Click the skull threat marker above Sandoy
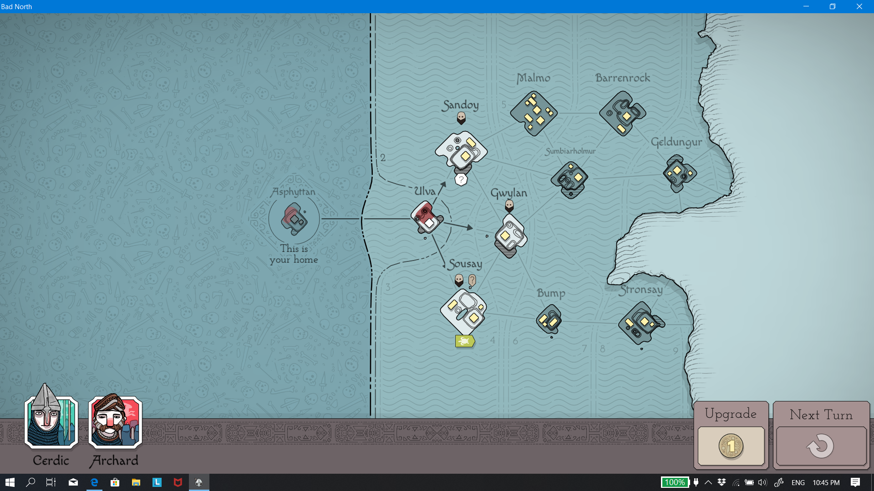Viewport: 874px width, 491px height. (461, 118)
